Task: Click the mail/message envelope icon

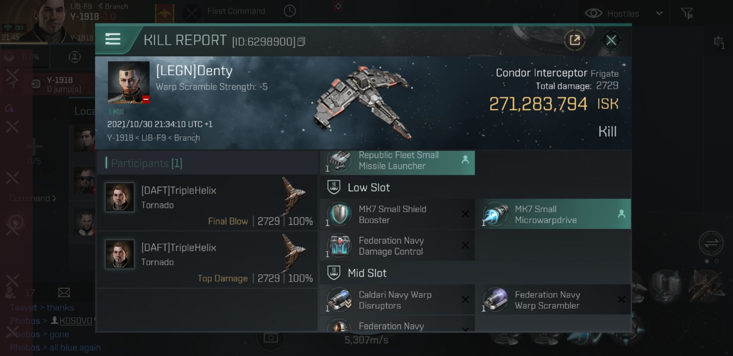Action: coord(64,292)
